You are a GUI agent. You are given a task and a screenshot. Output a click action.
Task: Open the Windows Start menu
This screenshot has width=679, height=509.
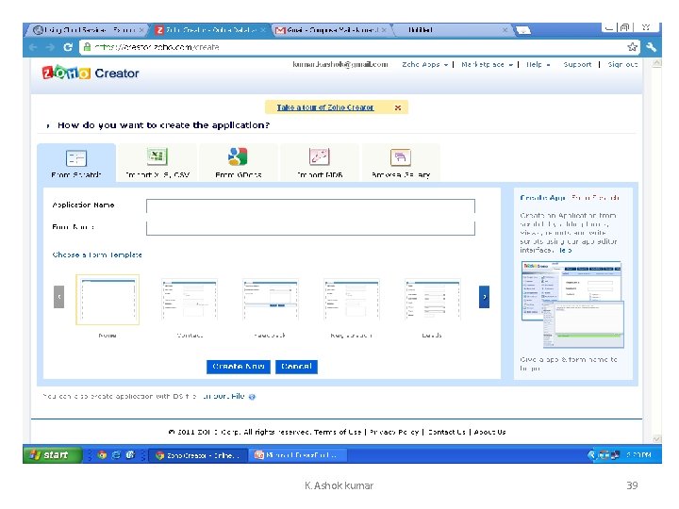point(53,455)
